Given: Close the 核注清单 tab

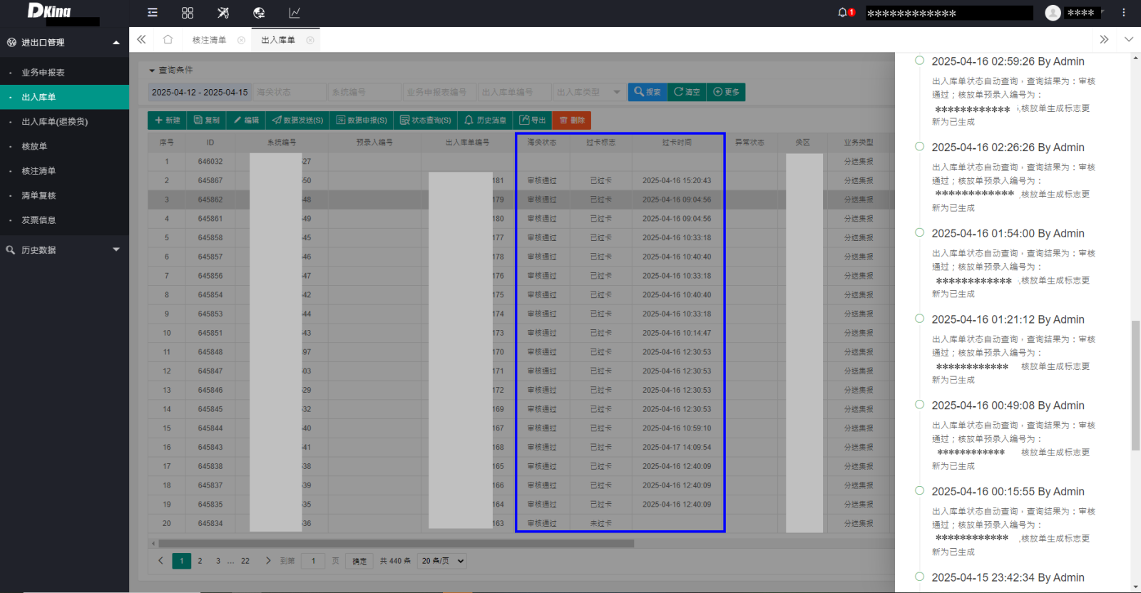Looking at the screenshot, I should 241,41.
